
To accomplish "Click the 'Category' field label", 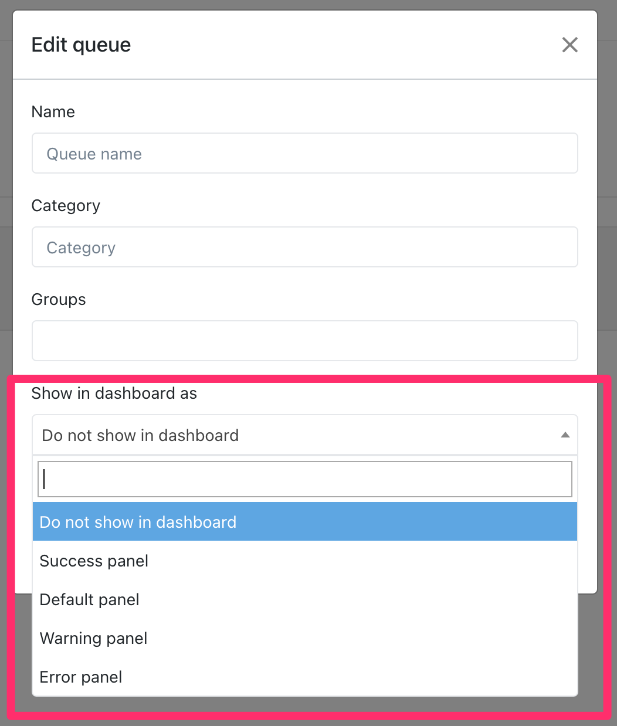I will pyautogui.click(x=66, y=206).
